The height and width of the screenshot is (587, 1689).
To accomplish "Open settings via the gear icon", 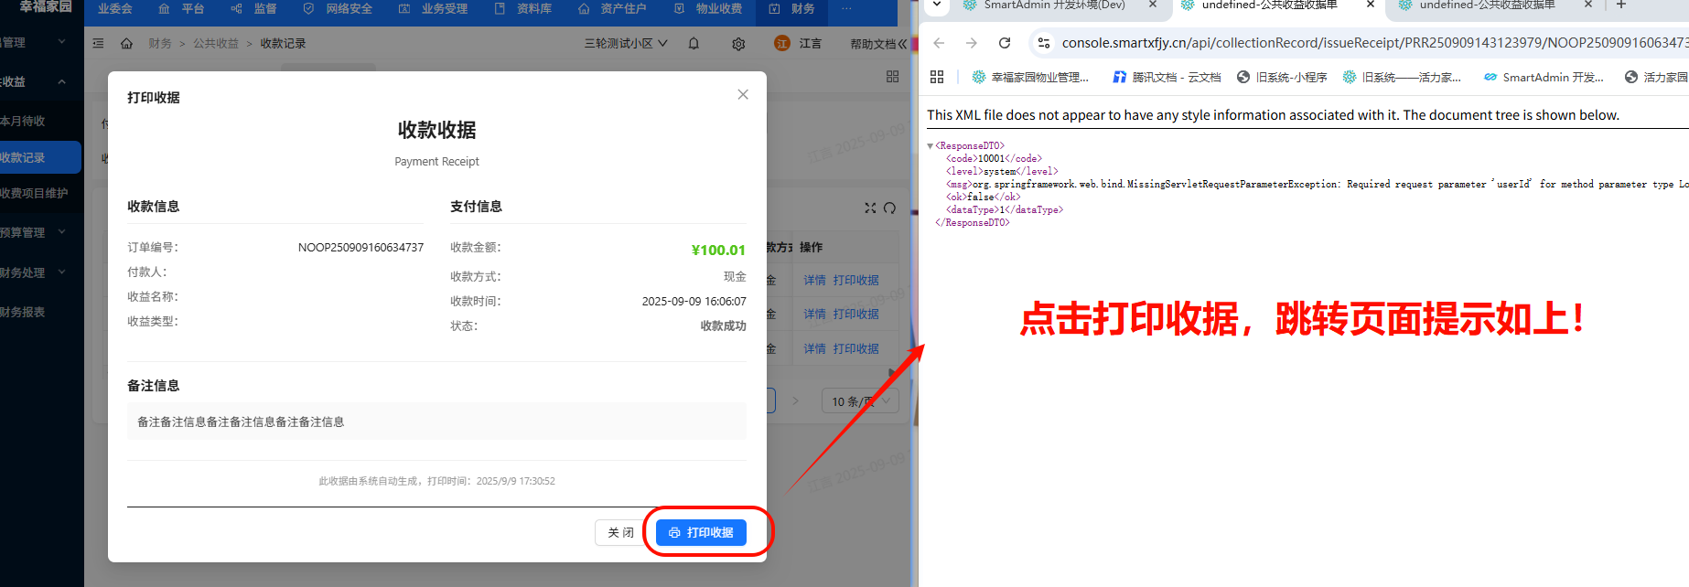I will (738, 44).
